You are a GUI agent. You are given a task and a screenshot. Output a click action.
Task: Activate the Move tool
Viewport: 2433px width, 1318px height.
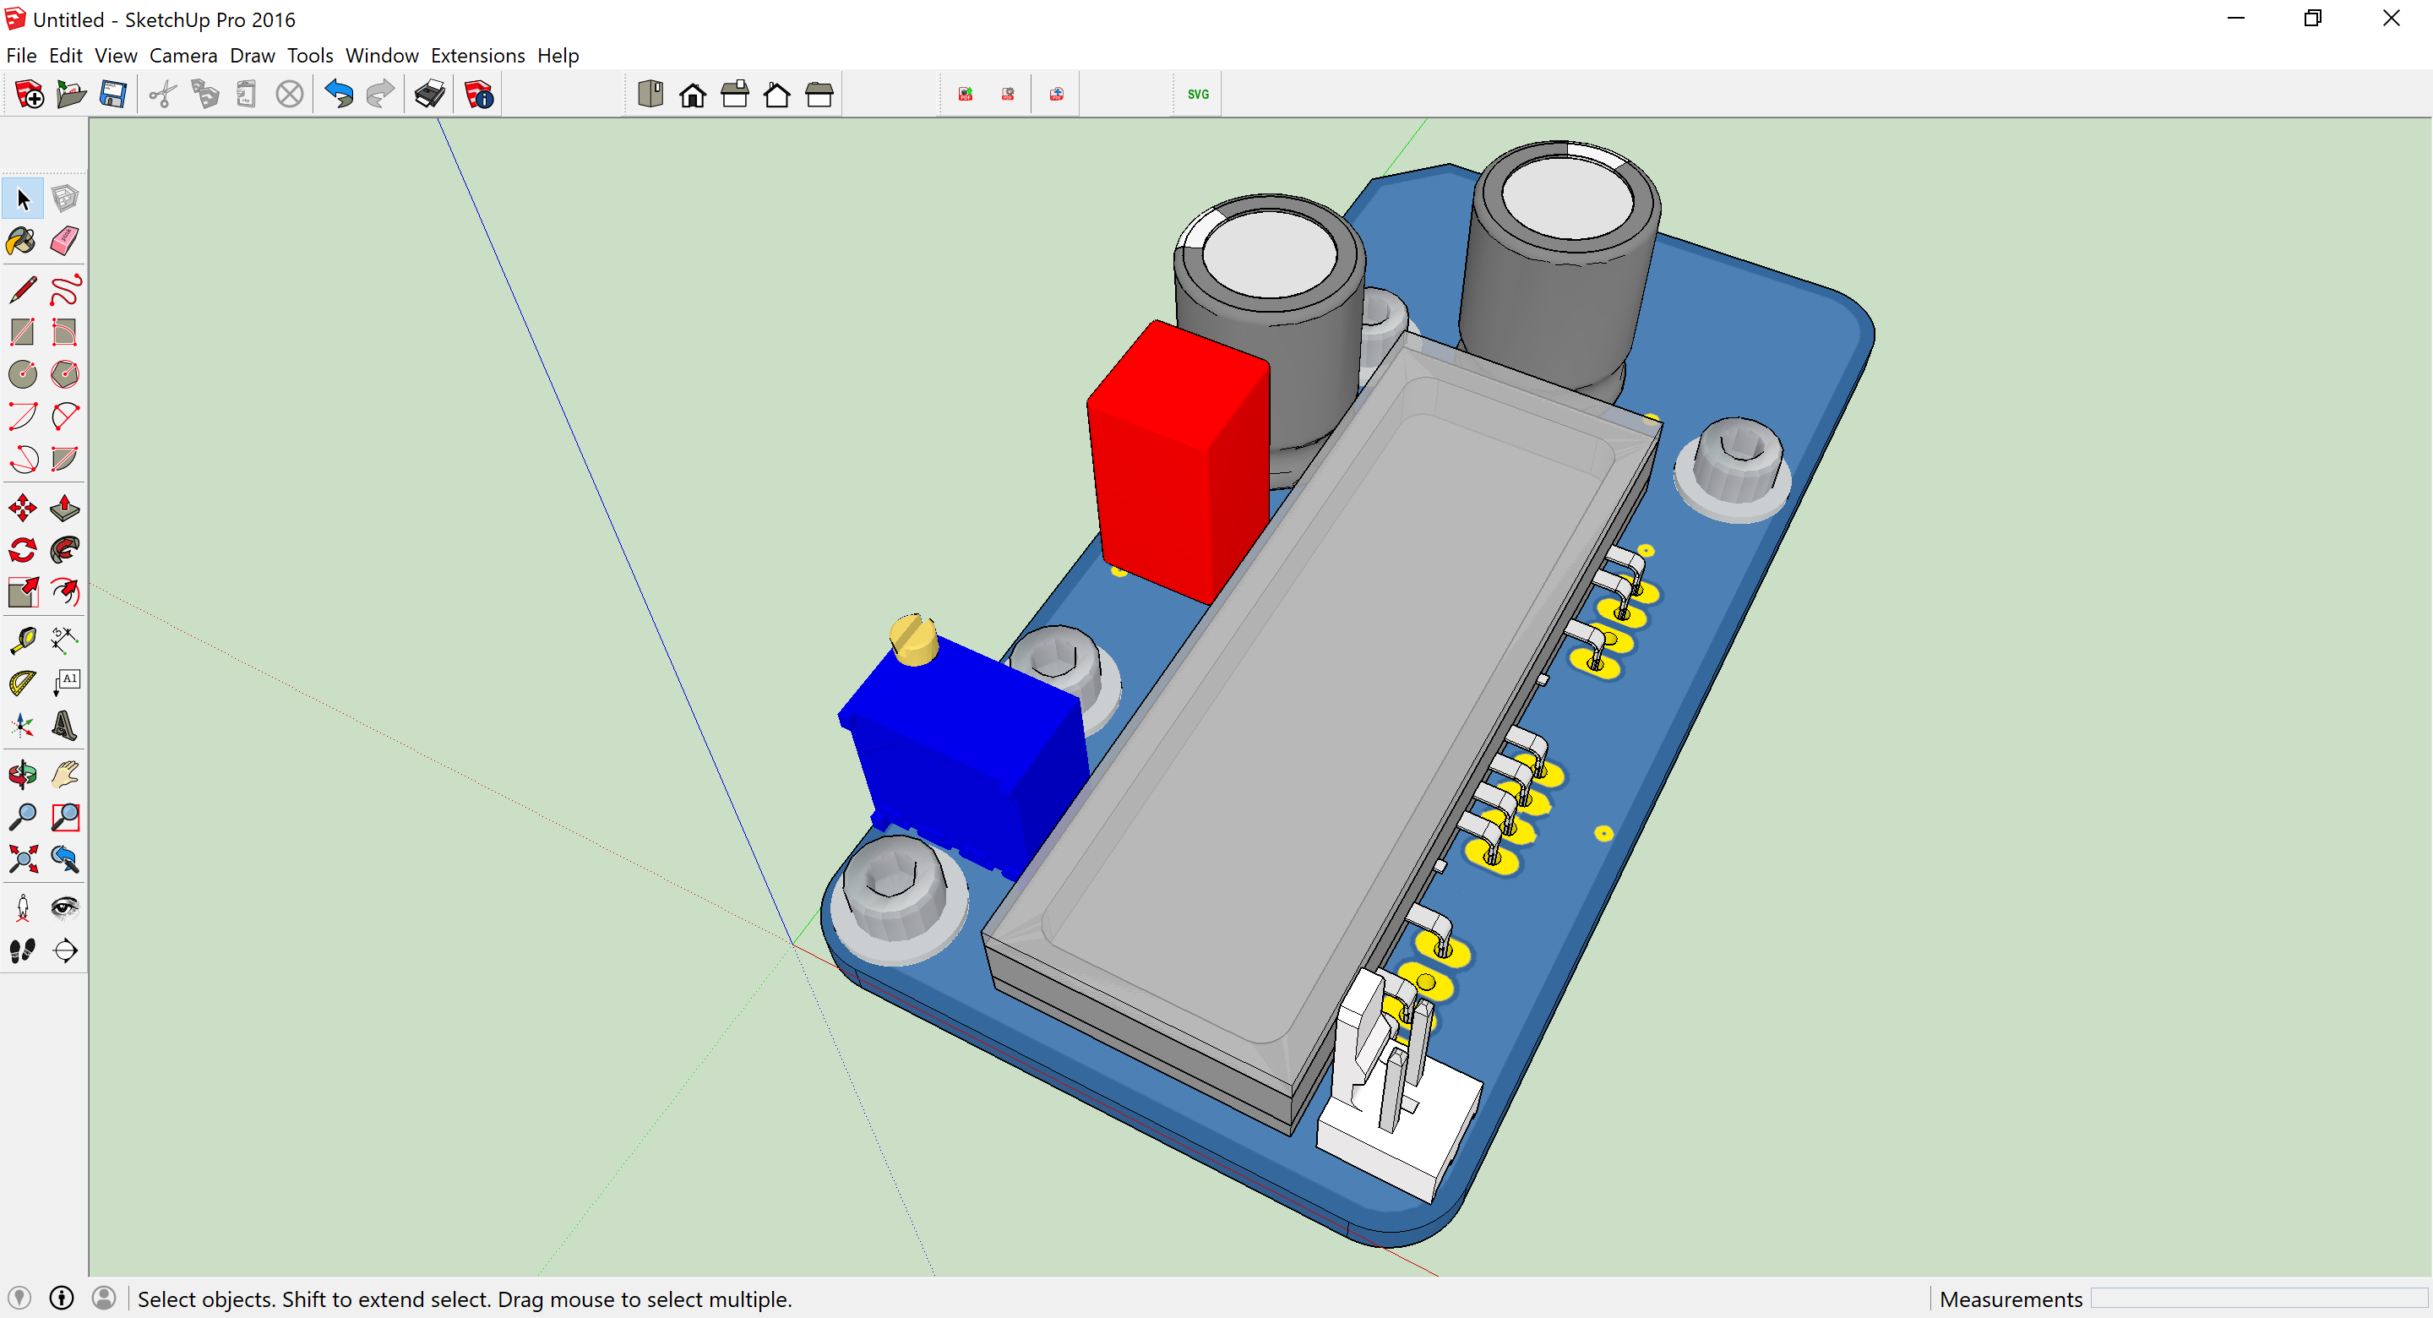(x=23, y=509)
